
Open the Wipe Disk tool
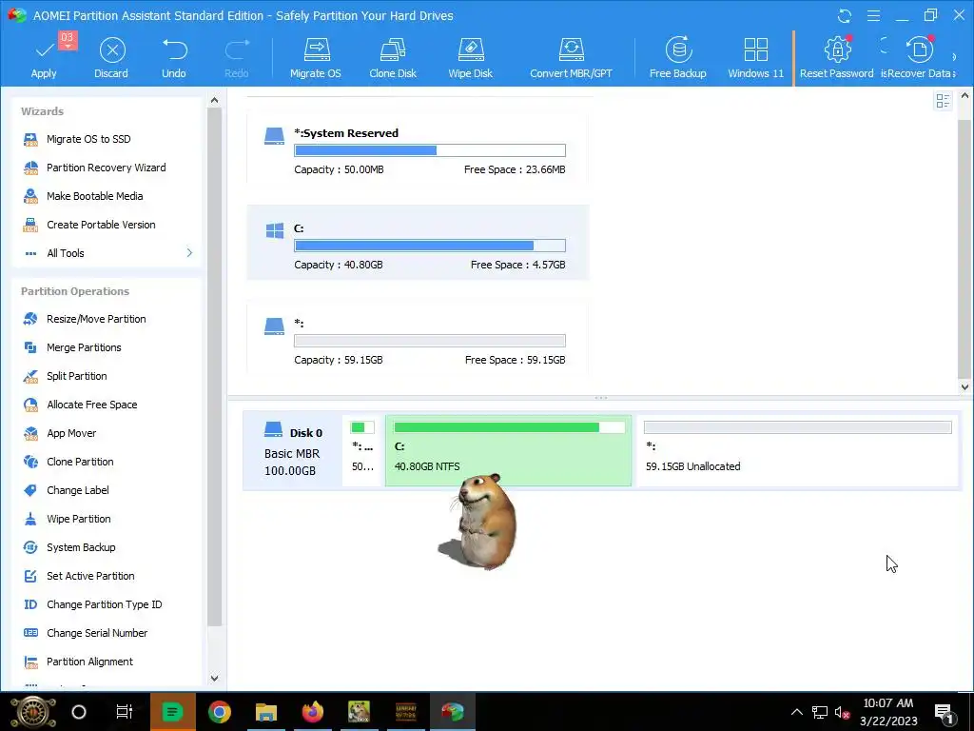[470, 58]
